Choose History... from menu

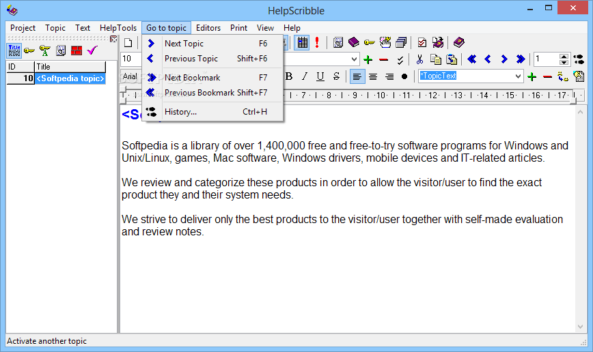212,112
